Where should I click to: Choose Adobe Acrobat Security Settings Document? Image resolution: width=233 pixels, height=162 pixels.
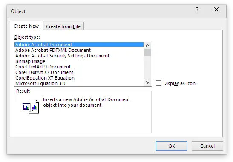[79, 56]
